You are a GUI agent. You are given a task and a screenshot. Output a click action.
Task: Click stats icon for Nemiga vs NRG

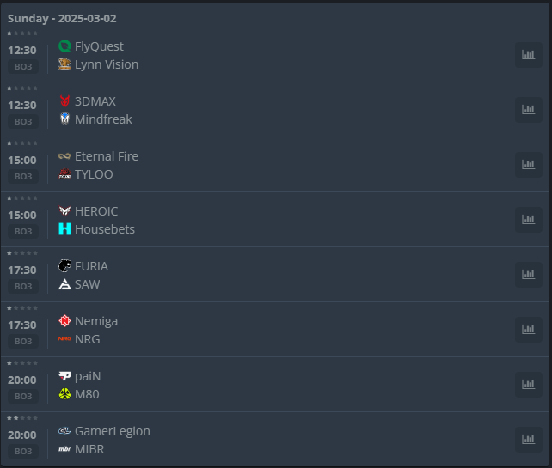tap(528, 330)
